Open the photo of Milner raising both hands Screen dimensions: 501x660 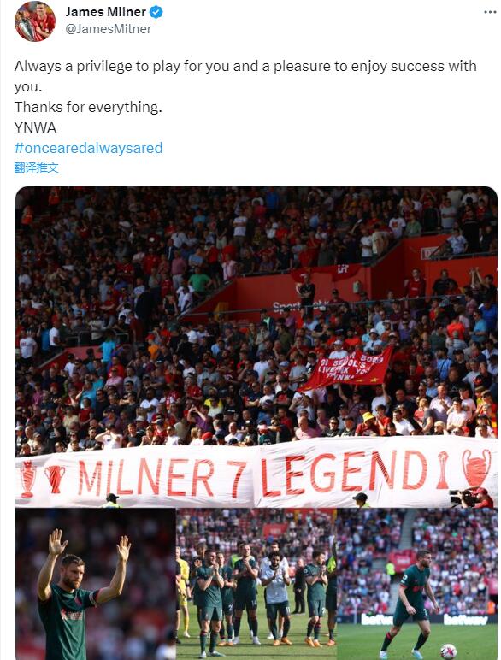pyautogui.click(x=96, y=584)
